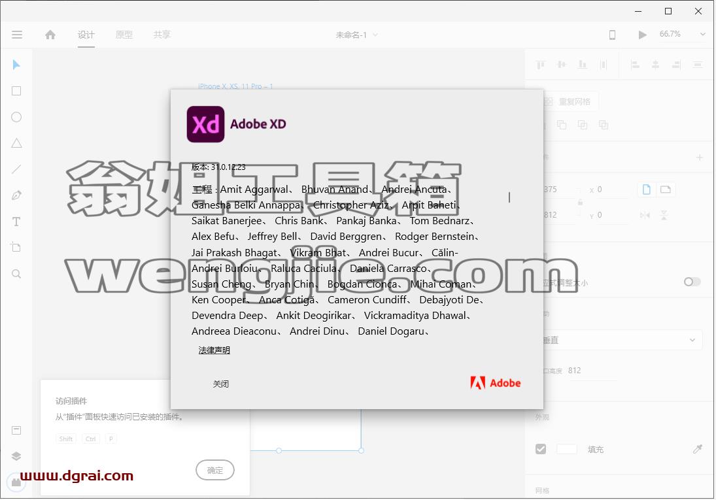Select the Rectangle tool
The image size is (716, 500).
16,91
